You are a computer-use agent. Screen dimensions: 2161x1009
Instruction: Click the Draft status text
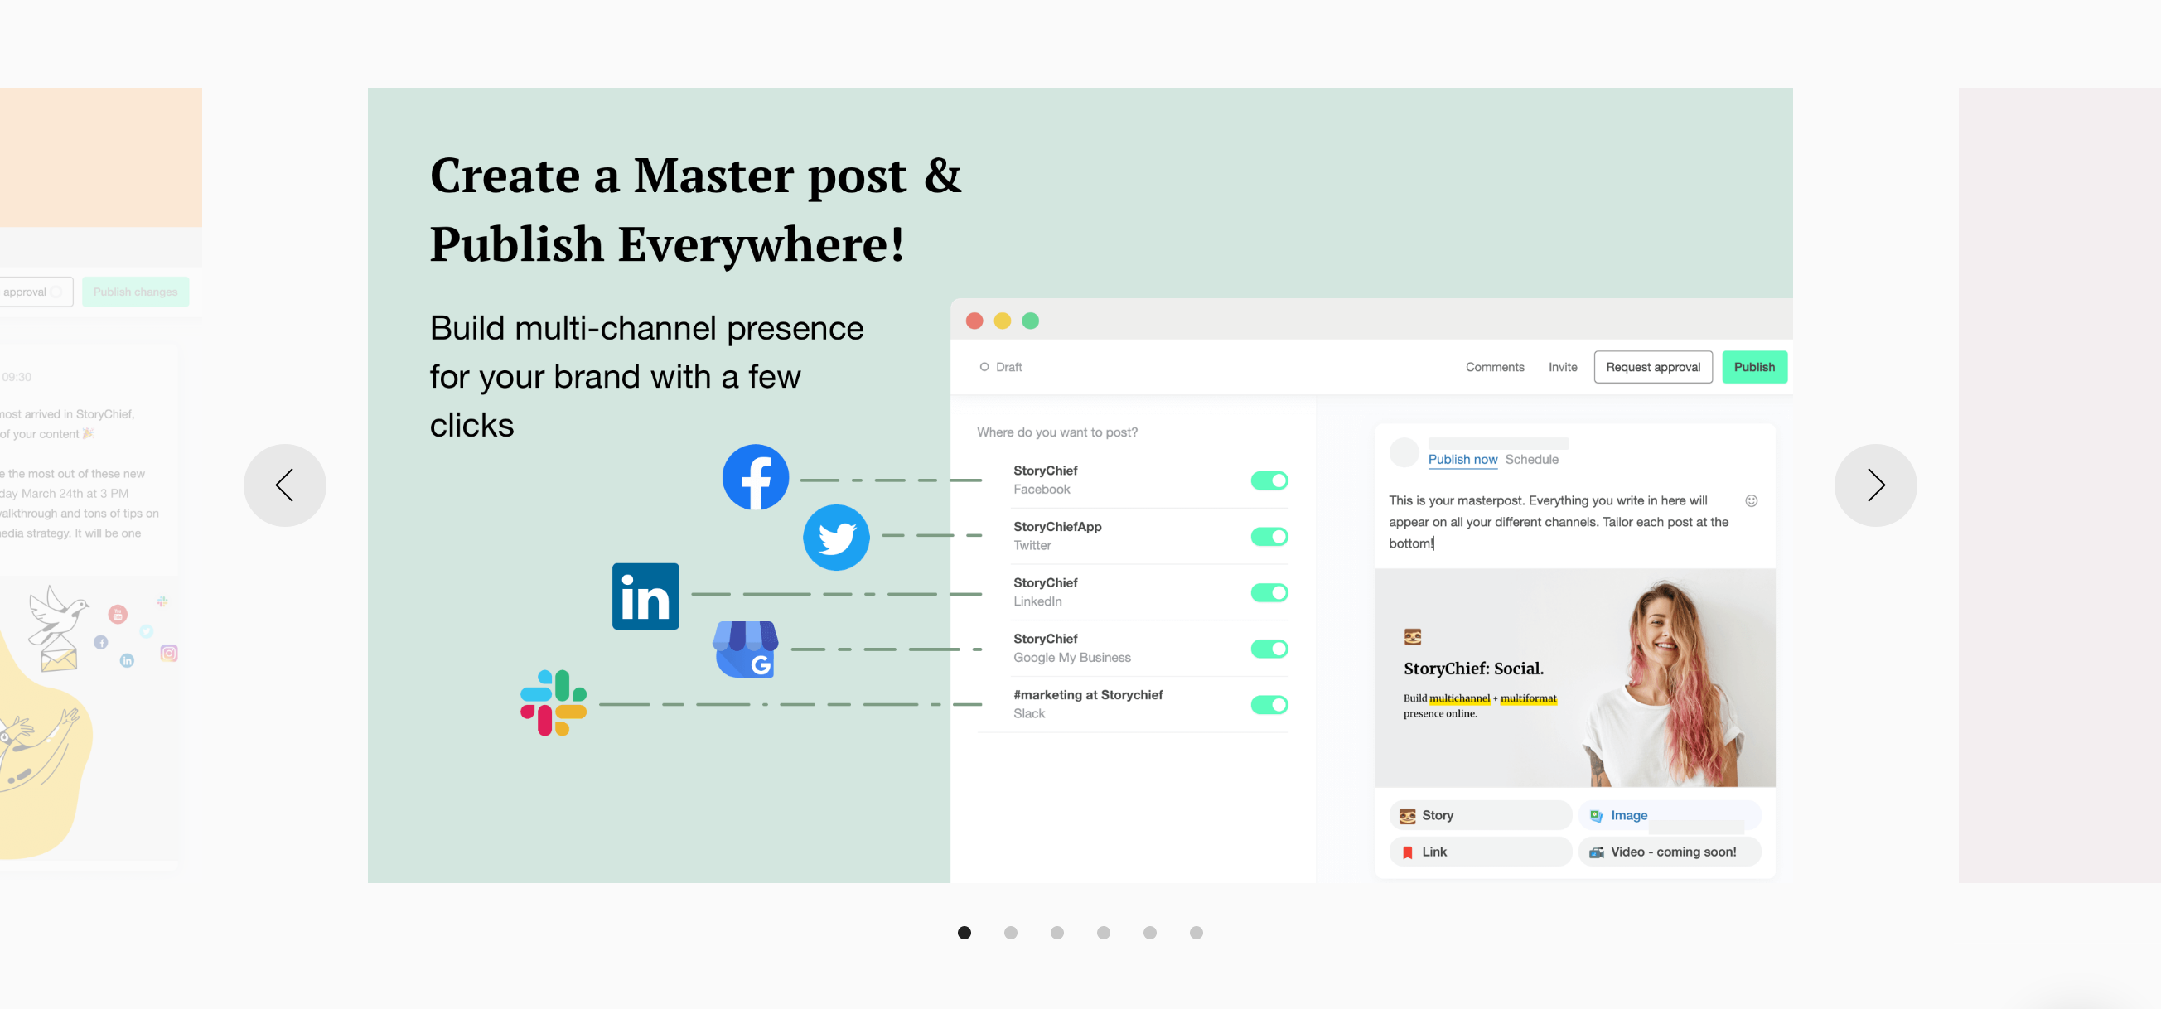point(1008,367)
